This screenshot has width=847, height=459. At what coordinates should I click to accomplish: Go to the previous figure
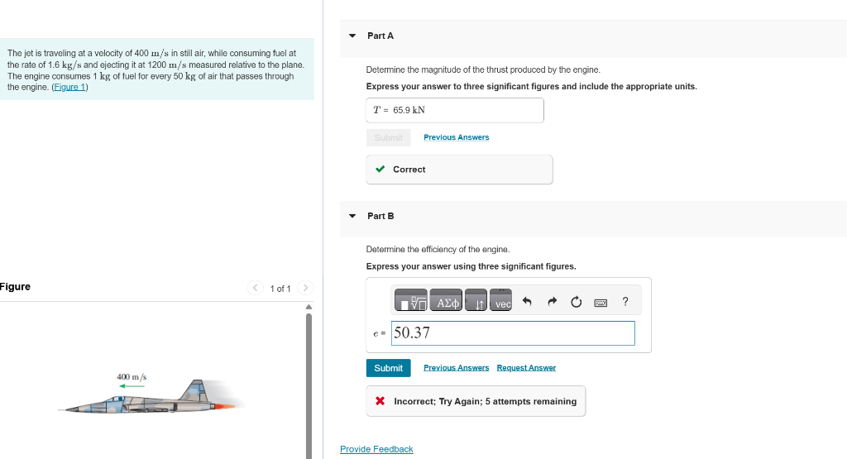(255, 288)
